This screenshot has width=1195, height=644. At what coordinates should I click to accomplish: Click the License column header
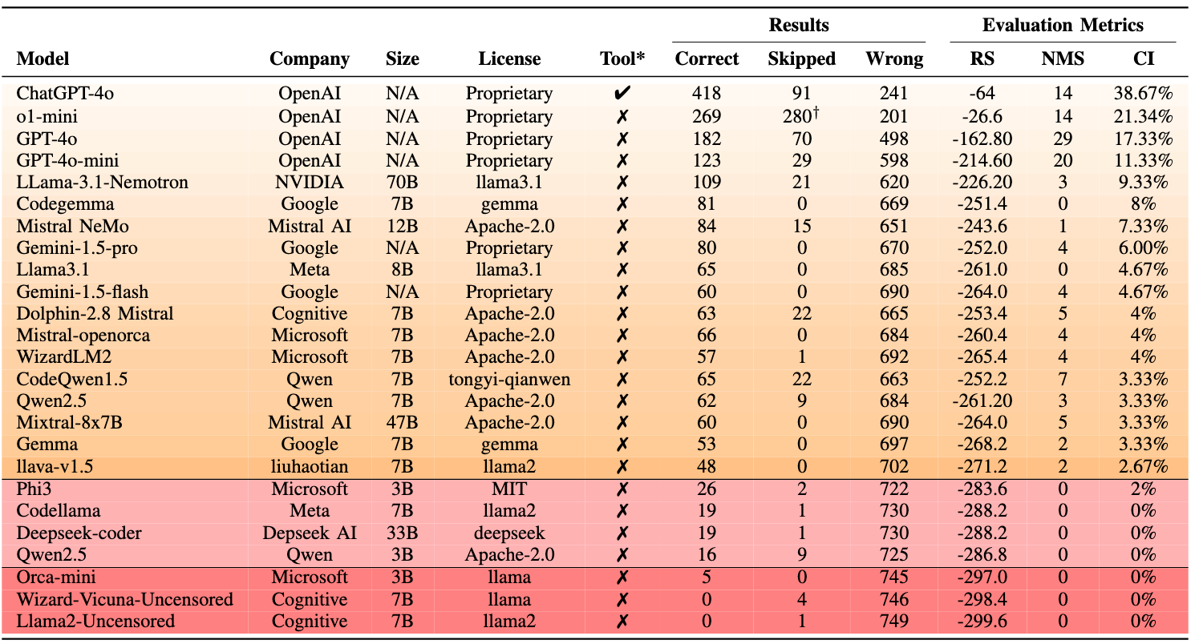pos(509,58)
